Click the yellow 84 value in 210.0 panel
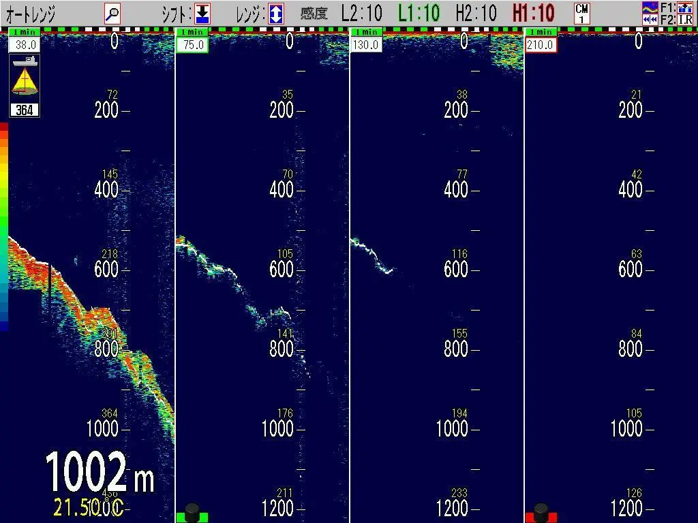Viewport: 698px width, 523px height. 637,333
